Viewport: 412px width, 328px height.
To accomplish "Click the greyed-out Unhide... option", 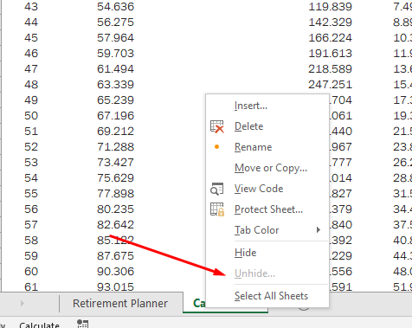I will (x=254, y=273).
